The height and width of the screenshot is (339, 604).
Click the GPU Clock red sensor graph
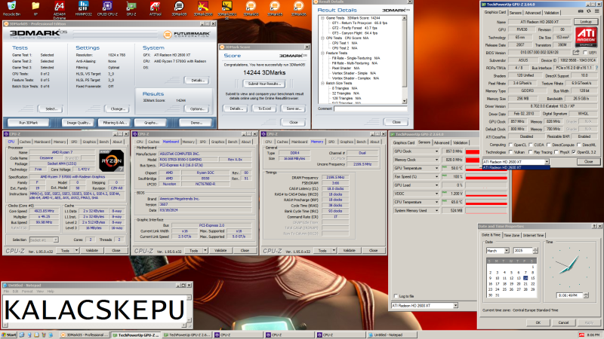point(473,151)
